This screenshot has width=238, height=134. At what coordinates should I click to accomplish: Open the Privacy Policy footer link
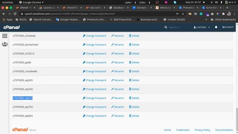tap(202, 130)
